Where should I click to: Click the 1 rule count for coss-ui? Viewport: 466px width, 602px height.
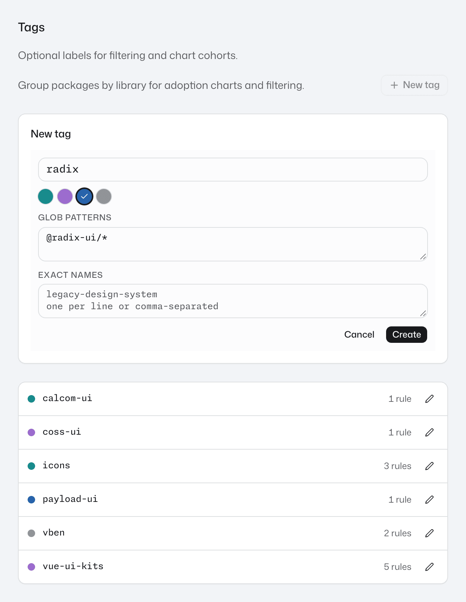point(400,432)
